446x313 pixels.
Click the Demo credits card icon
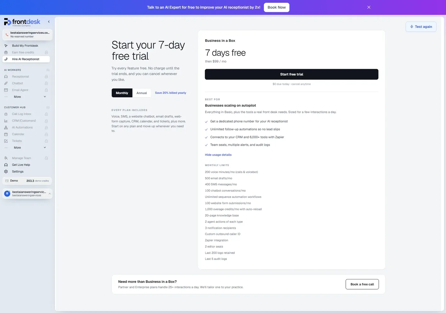7,181
